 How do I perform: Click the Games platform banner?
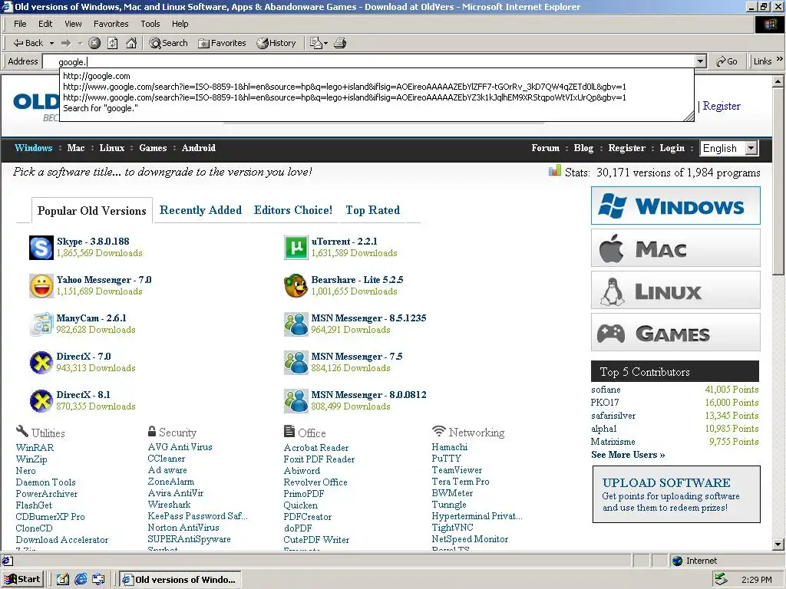675,332
